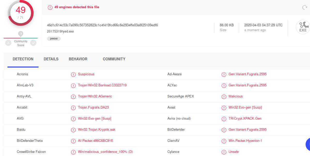Click AVG's Win32:Evo-gen [Susp] result
The width and height of the screenshot is (310, 156).
95,119
